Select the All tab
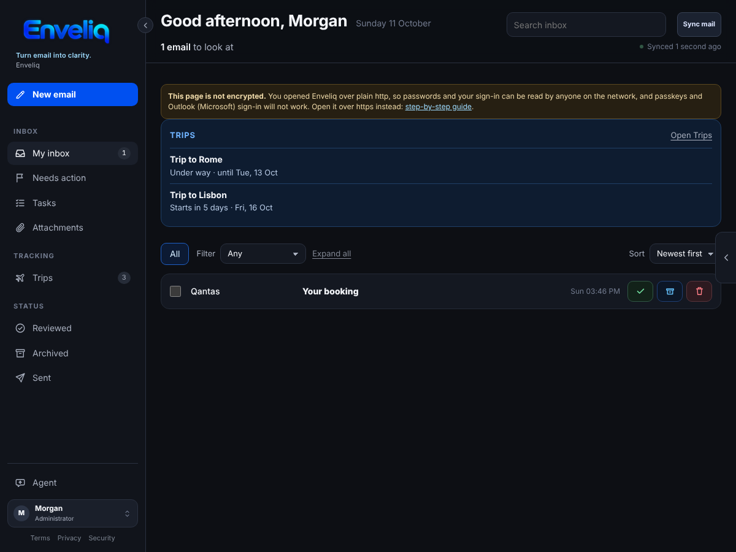The width and height of the screenshot is (736, 552). point(175,254)
